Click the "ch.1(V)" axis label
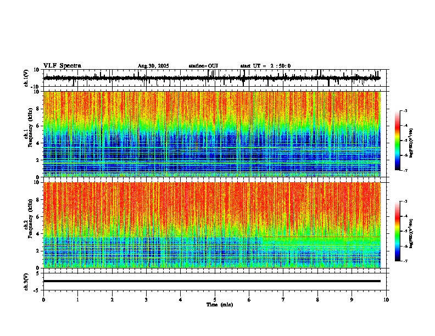Image resolution: width=435 pixels, height=336 pixels. point(26,78)
